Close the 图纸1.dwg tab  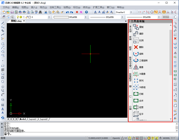point(24,21)
